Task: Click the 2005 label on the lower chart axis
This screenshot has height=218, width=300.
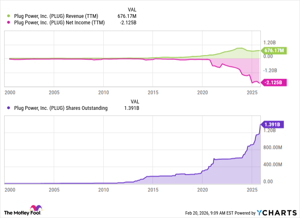Action: click(54, 190)
